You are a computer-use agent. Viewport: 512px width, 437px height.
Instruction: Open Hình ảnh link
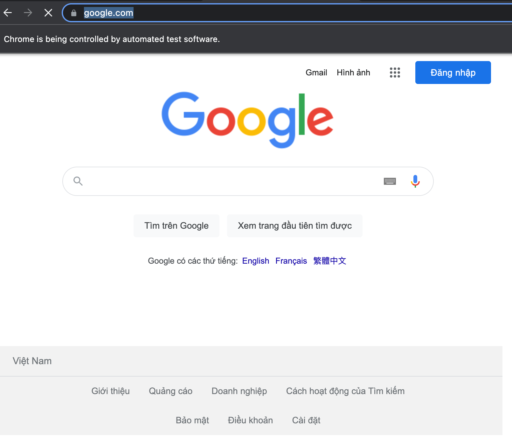point(353,73)
